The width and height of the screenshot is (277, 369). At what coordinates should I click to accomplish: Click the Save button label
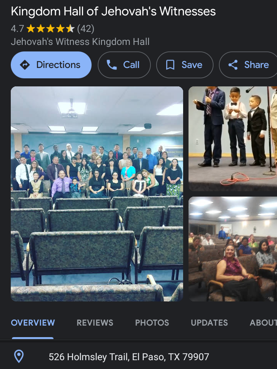coord(192,65)
